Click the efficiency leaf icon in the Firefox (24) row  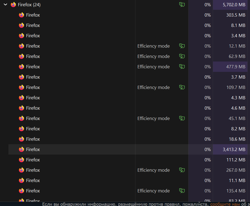(182, 5)
